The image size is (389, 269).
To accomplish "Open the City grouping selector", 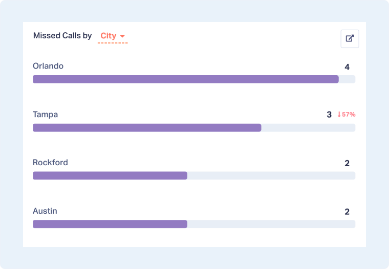I will [109, 36].
